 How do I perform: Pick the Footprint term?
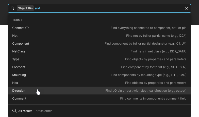[99, 67]
